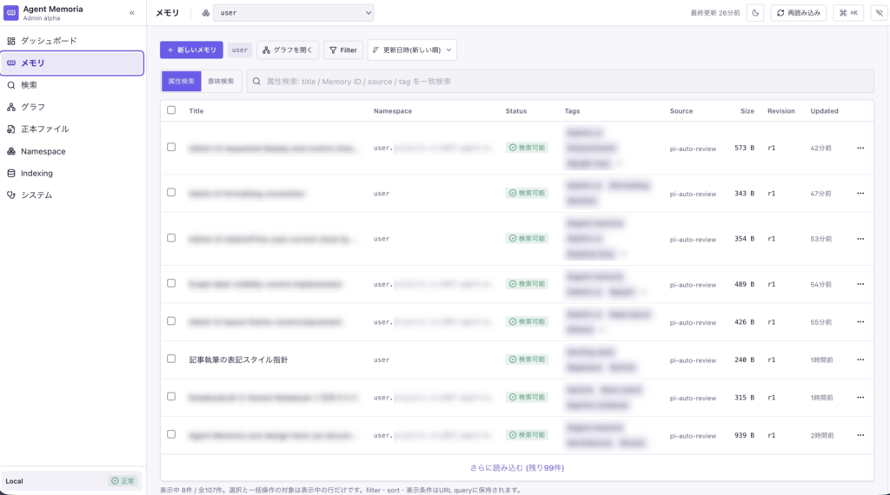Screen dimensions: 890x495
Task: Open more menu for 315 B row
Action: tap(860, 398)
